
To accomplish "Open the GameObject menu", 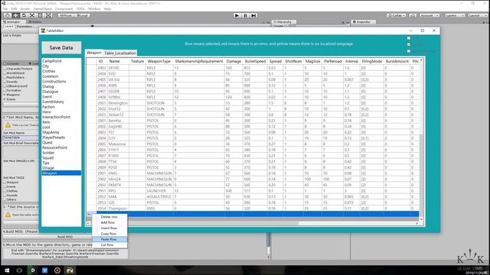I will (43, 8).
